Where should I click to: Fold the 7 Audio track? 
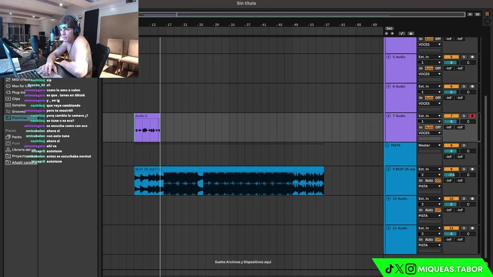(x=388, y=116)
